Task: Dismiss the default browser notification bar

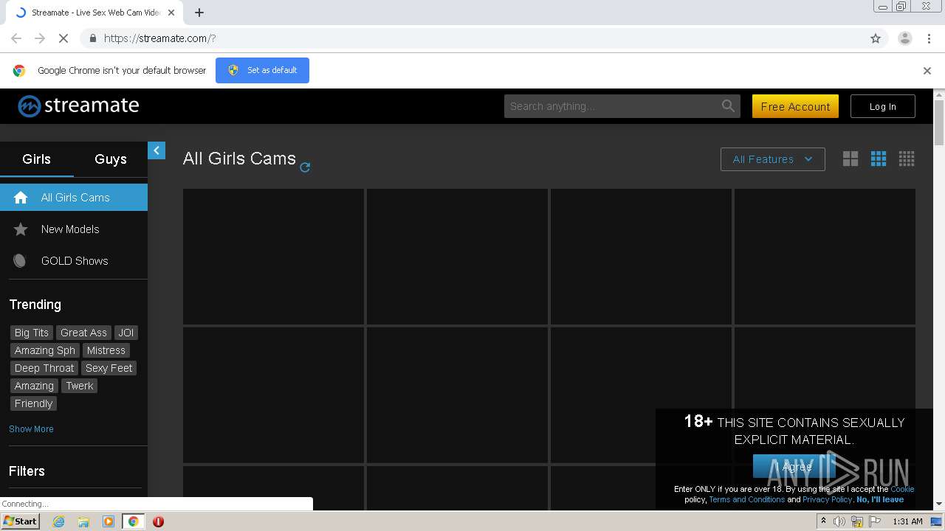Action: [927, 71]
